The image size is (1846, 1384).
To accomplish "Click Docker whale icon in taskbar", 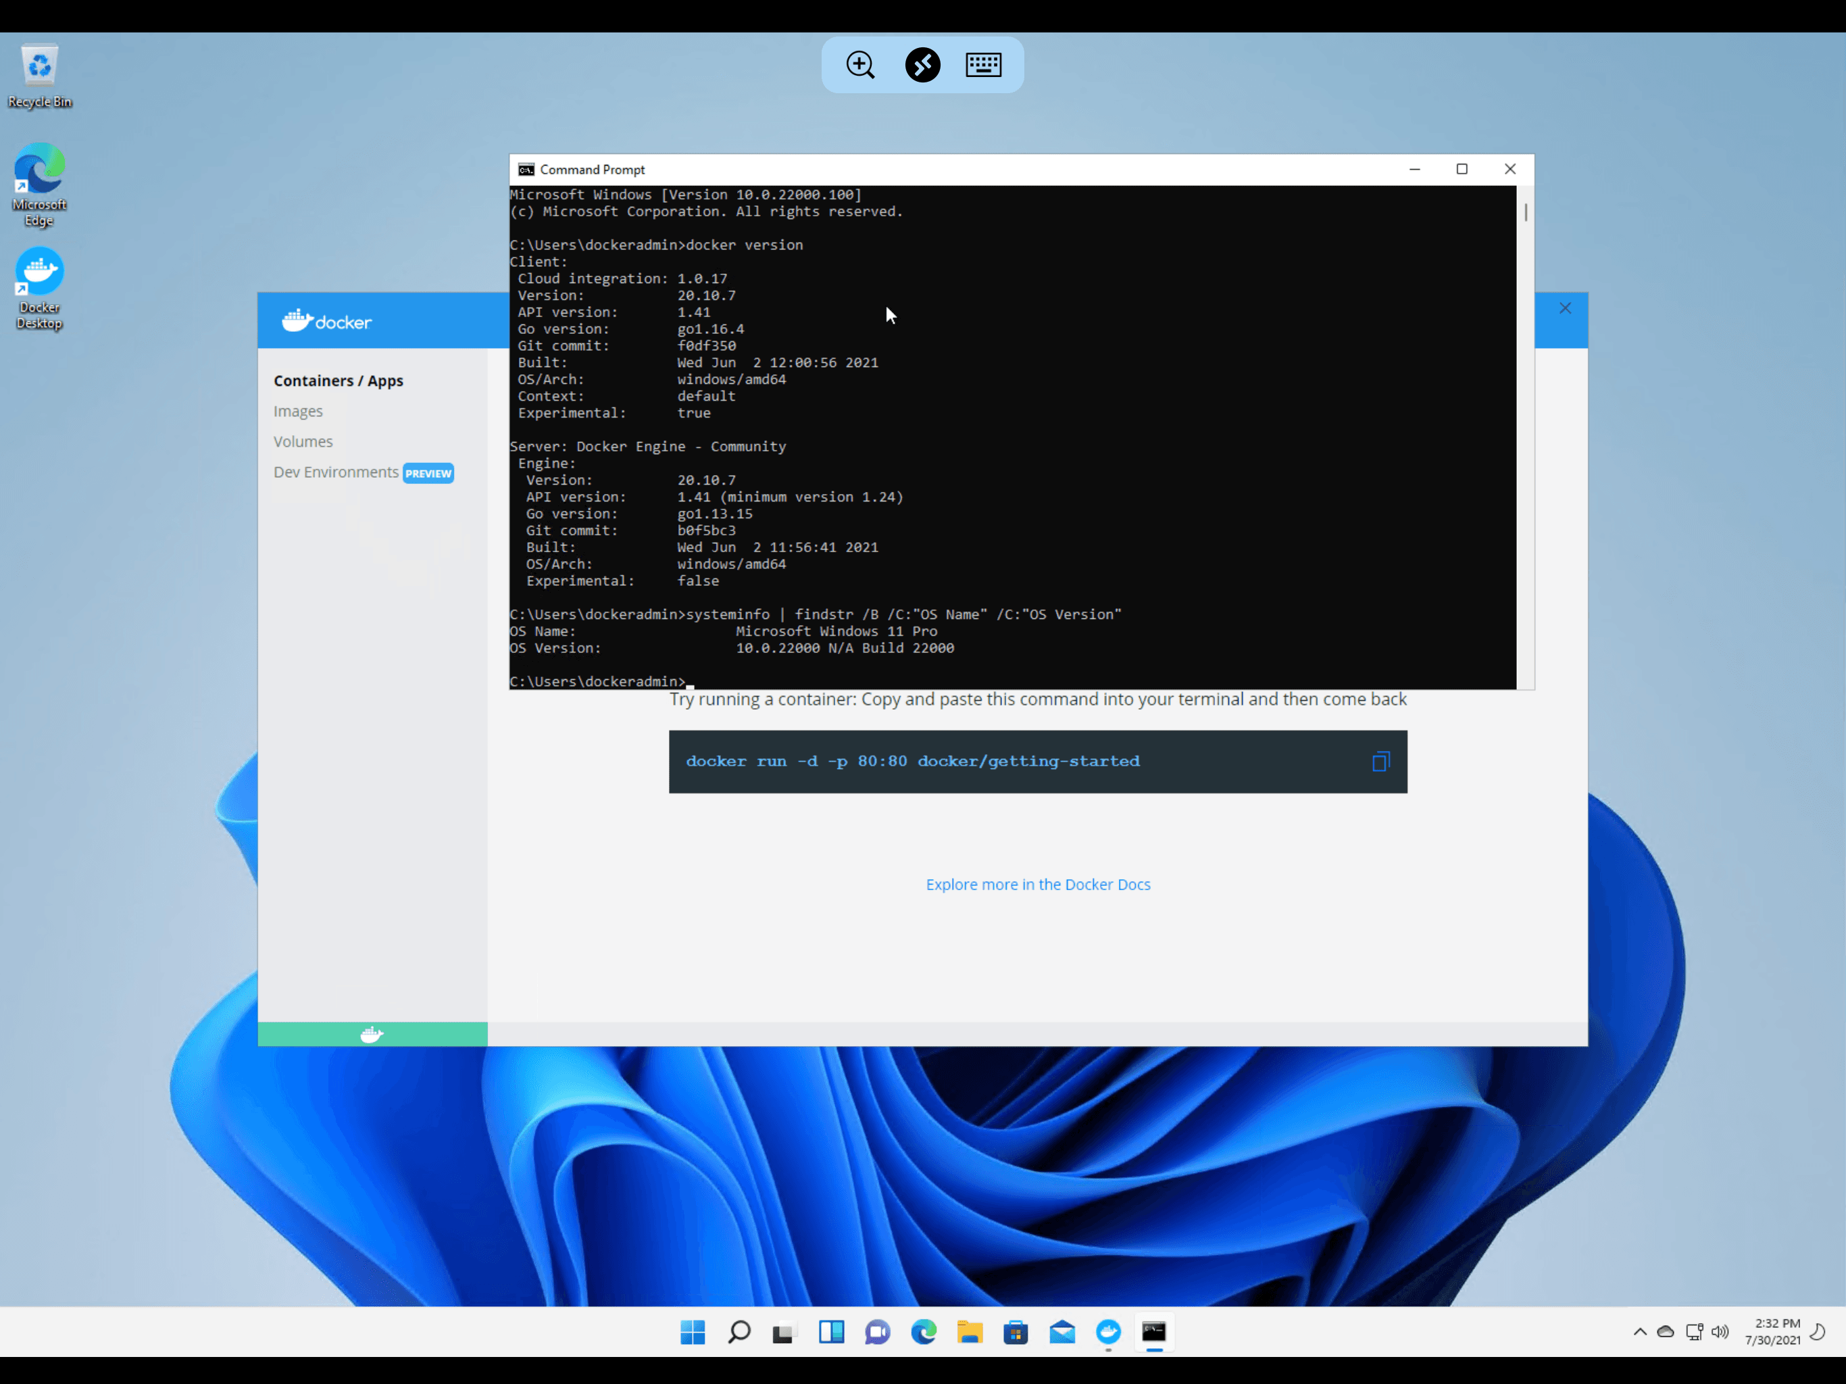I will [x=1107, y=1332].
